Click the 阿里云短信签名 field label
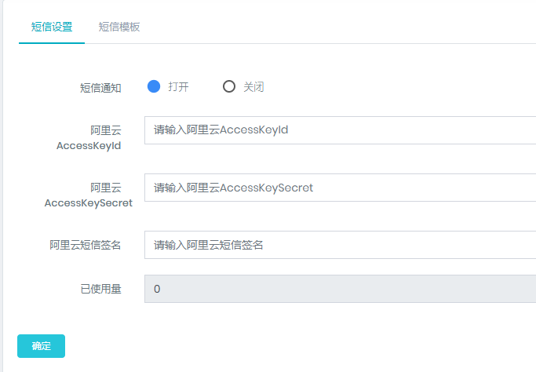The image size is (536, 372). click(86, 246)
